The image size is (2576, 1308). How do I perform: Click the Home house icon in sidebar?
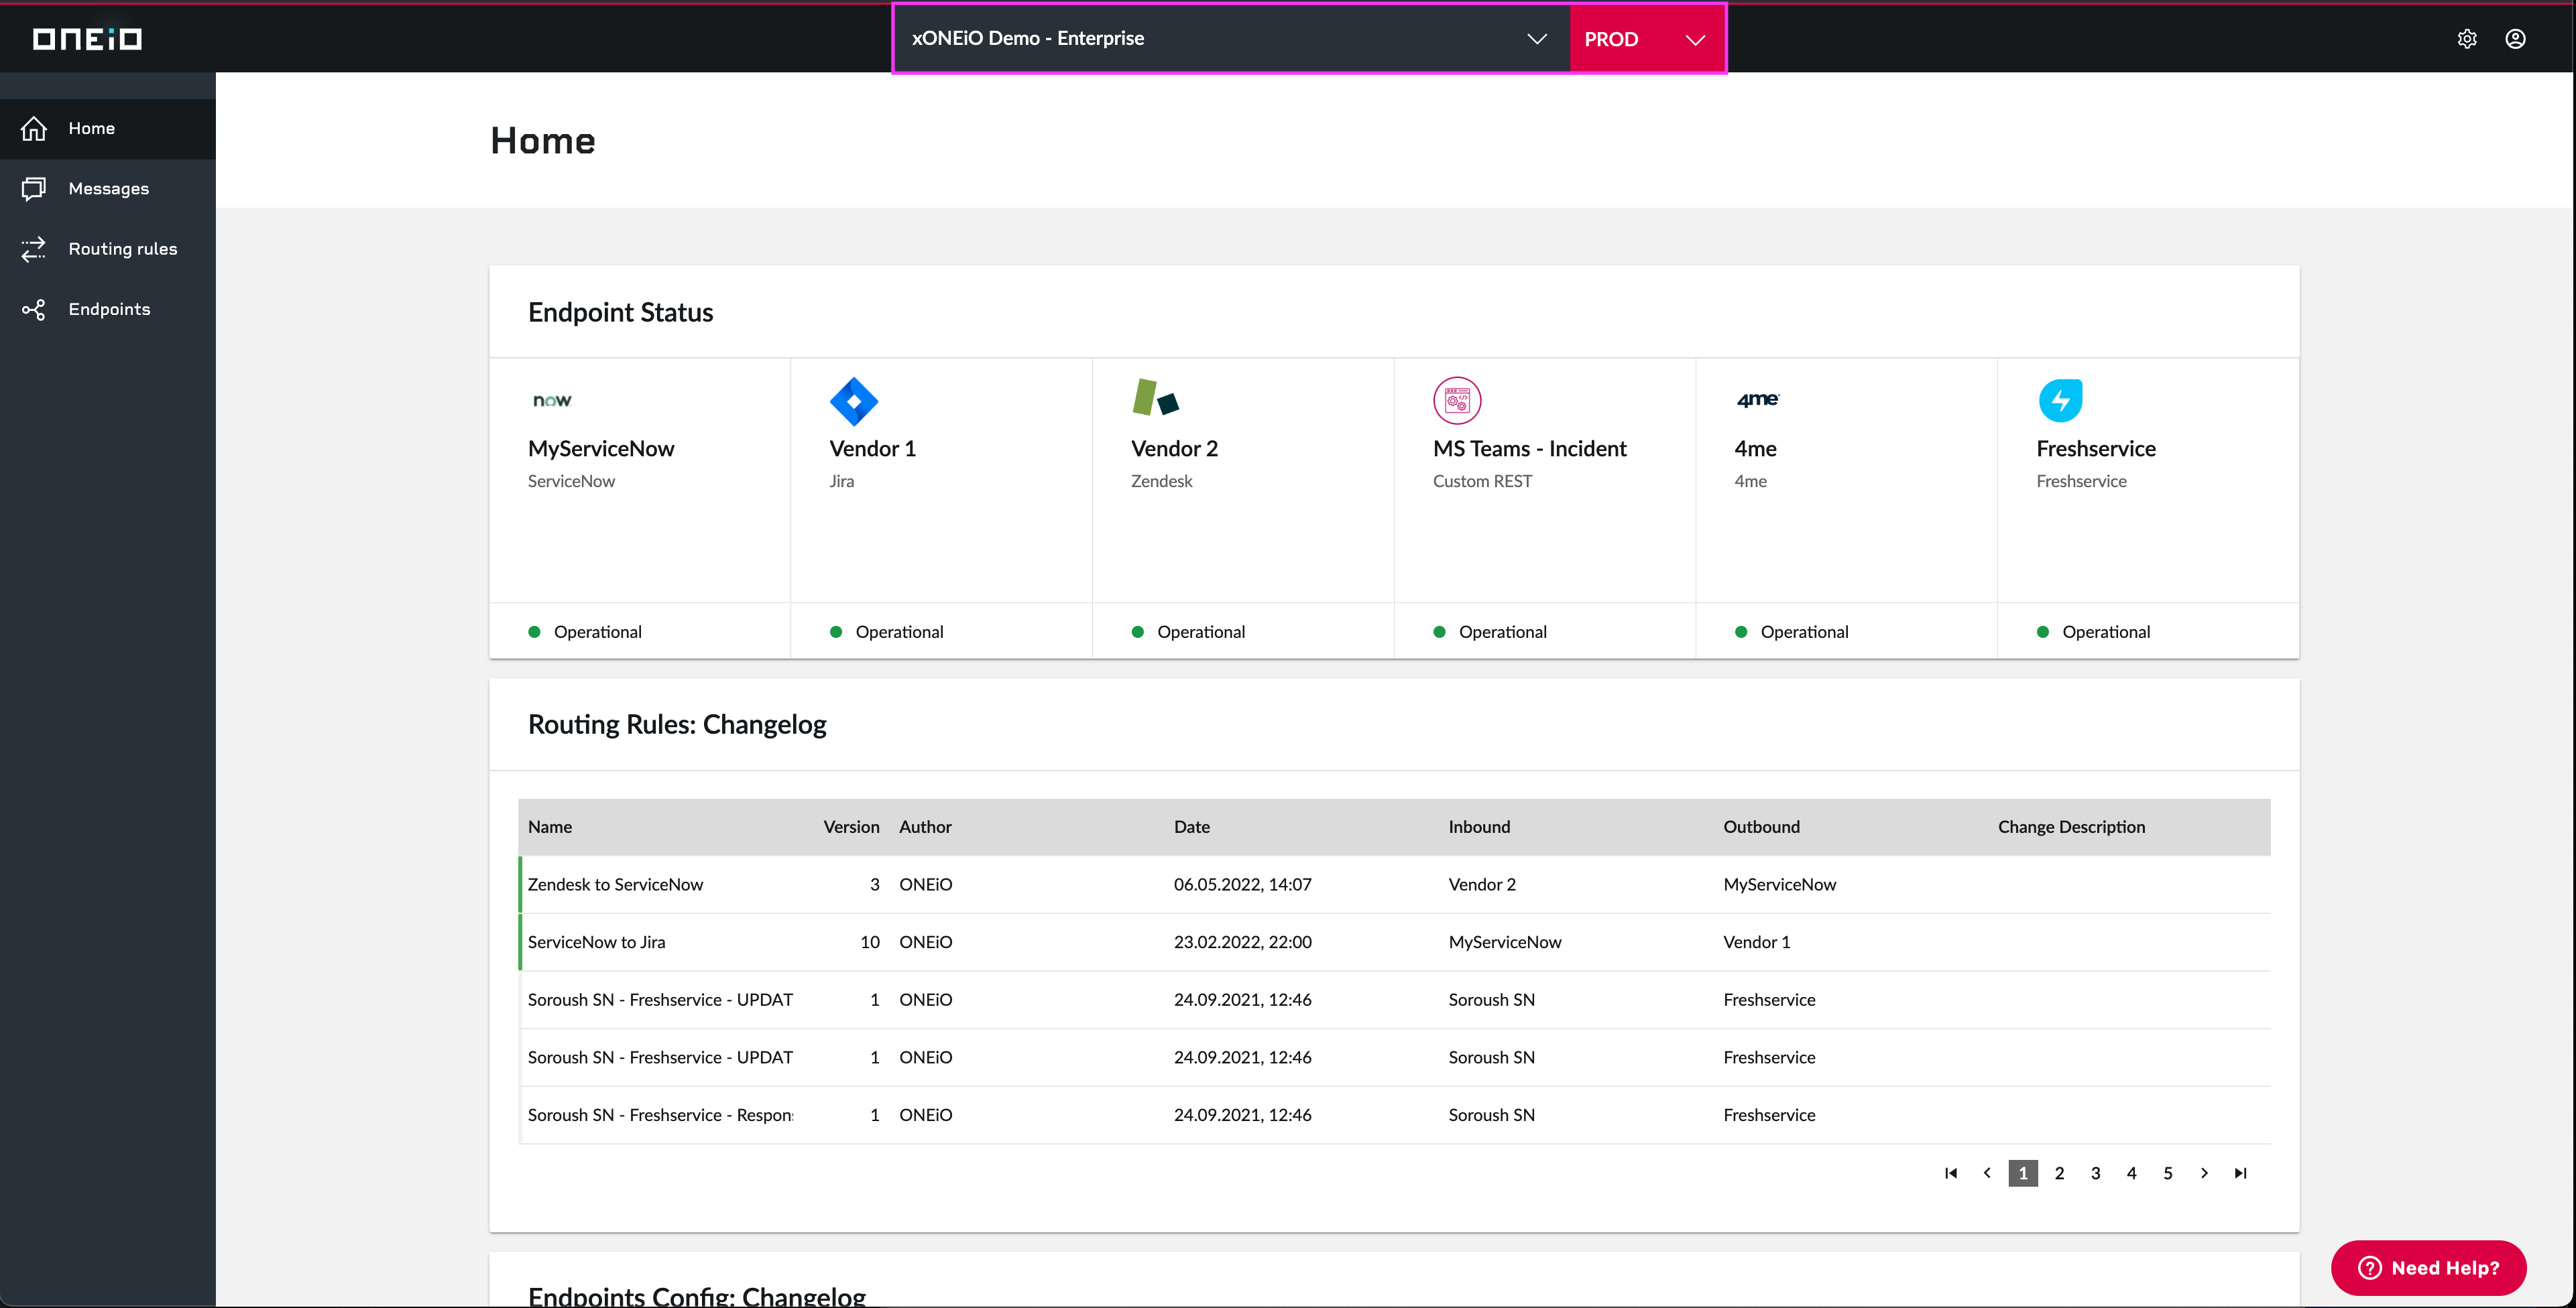[34, 129]
